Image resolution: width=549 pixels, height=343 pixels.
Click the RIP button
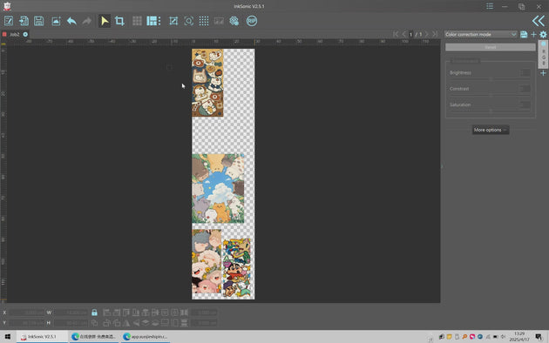252,21
